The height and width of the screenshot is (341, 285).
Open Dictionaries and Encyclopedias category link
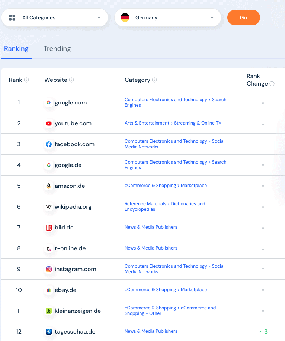pos(165,206)
